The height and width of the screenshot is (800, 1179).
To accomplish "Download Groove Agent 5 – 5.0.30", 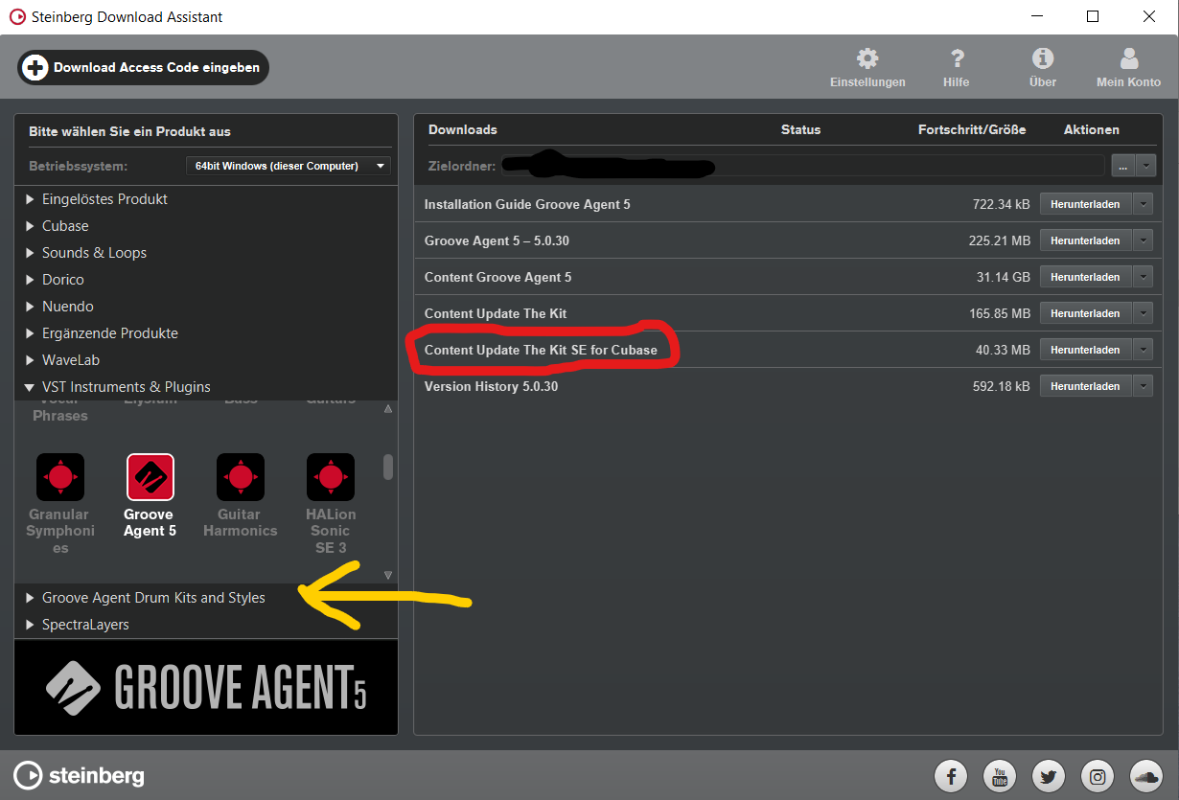I will click(x=1085, y=240).
